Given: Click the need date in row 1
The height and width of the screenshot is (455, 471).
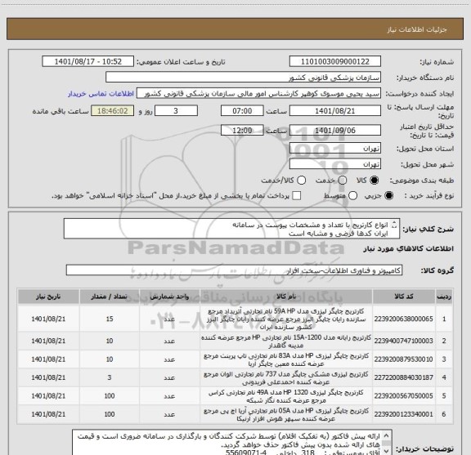Looking at the screenshot, I should 48,319.
